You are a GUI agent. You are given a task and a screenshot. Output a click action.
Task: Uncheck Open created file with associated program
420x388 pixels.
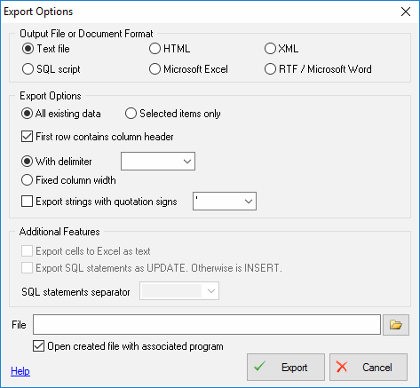[128, 346]
